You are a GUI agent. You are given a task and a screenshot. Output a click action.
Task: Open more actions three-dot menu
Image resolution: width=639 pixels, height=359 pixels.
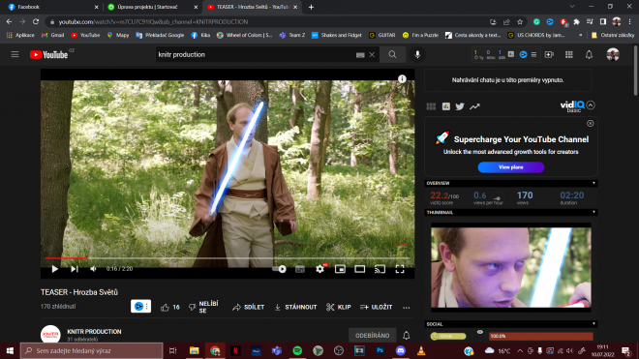[x=407, y=308]
